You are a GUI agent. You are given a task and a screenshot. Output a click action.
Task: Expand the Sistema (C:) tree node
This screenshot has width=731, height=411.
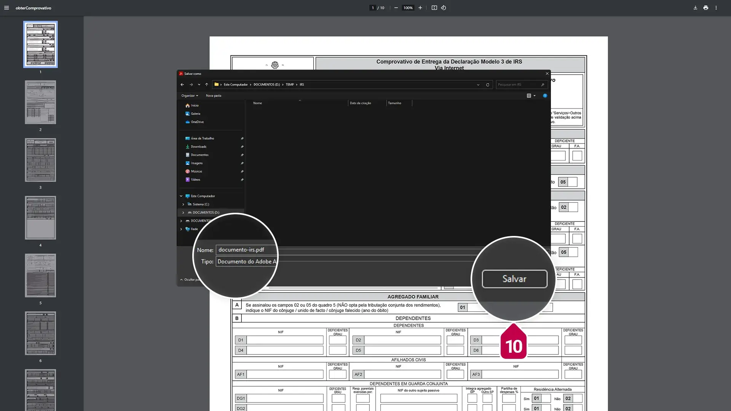[183, 204]
